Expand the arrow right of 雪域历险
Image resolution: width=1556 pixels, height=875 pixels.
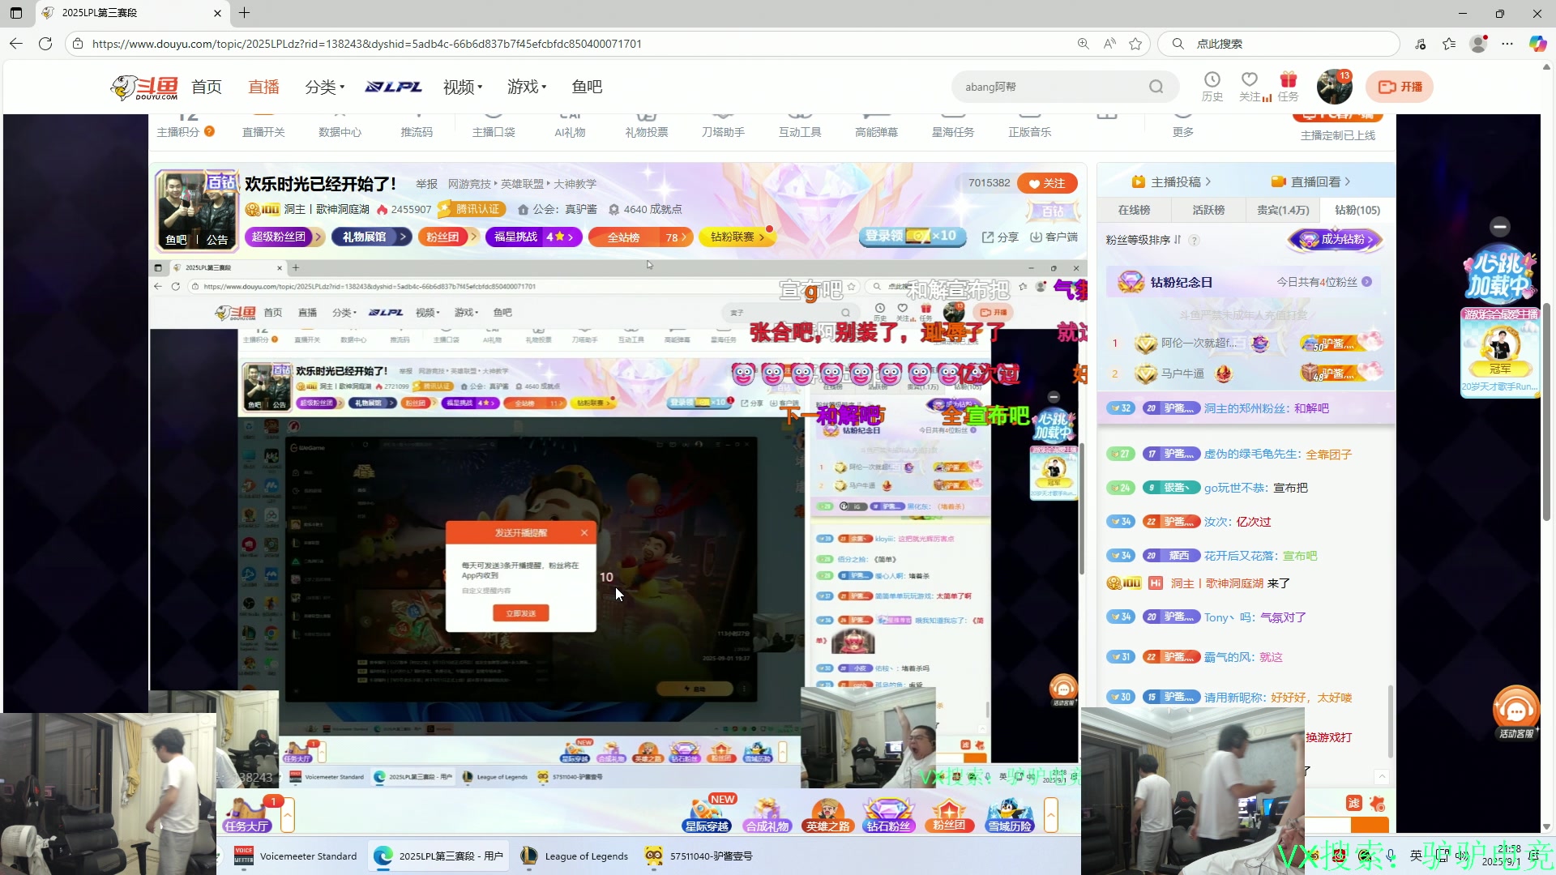click(x=1051, y=815)
